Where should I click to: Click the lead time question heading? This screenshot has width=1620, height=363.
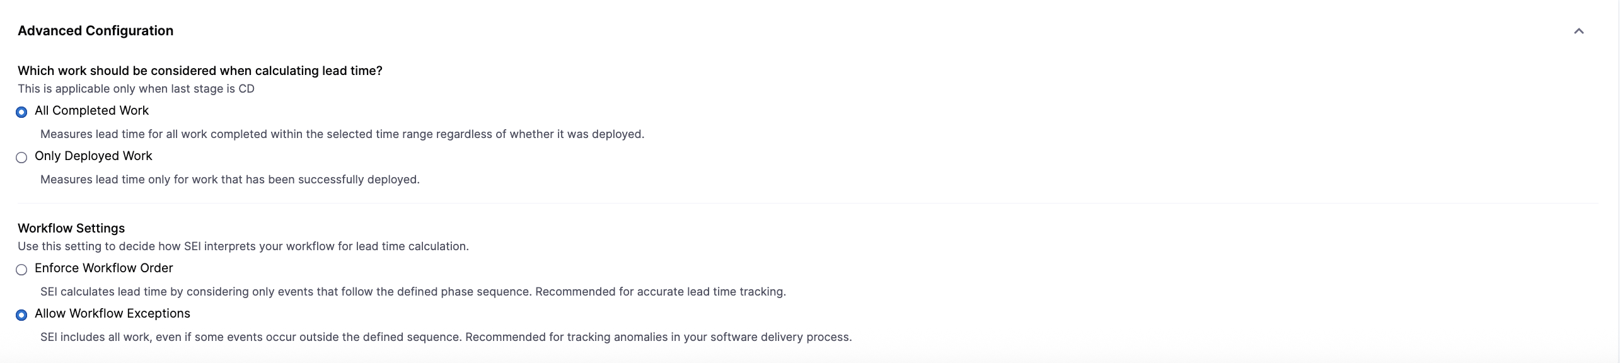(x=200, y=71)
